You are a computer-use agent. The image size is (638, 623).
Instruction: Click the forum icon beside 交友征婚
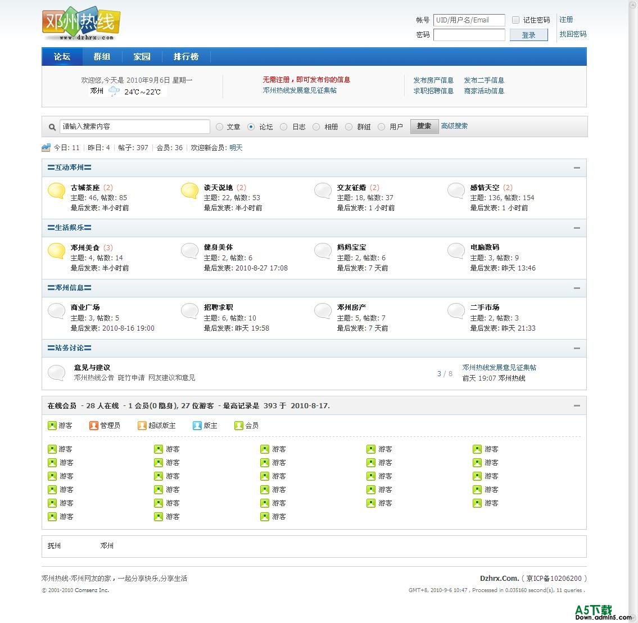(323, 191)
